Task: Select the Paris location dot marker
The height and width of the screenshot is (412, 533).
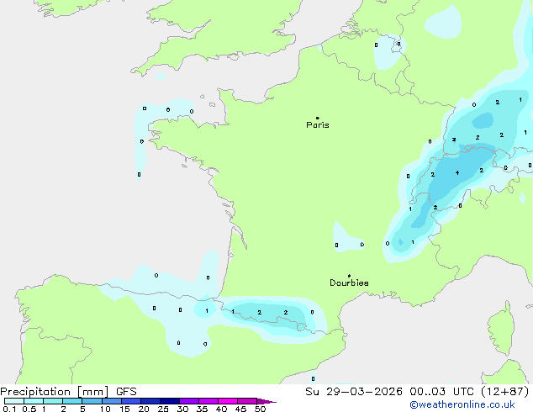Action: [318, 118]
